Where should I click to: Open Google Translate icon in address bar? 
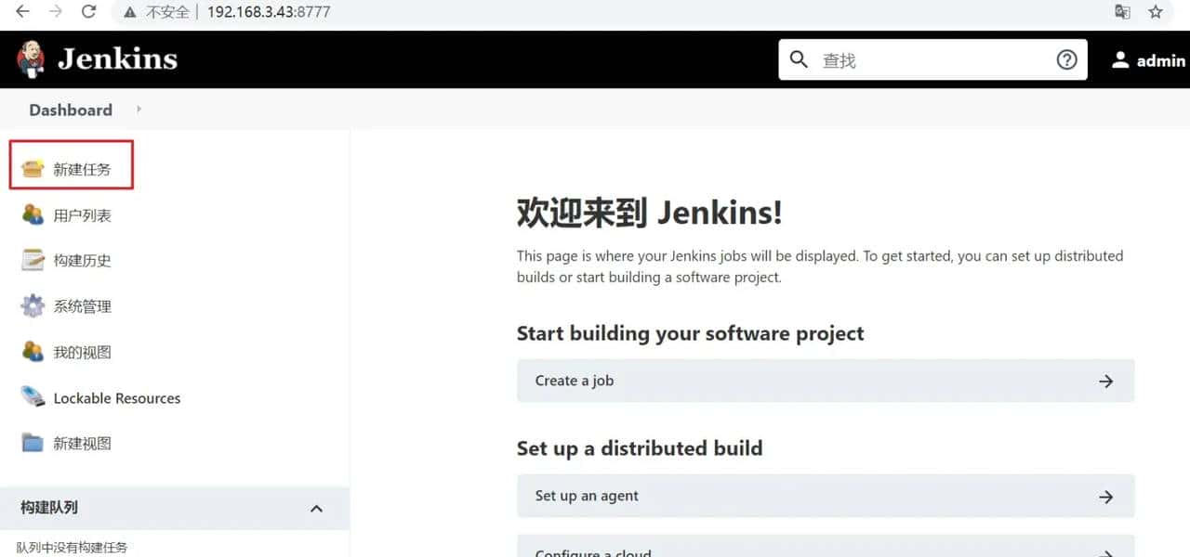coord(1122,13)
